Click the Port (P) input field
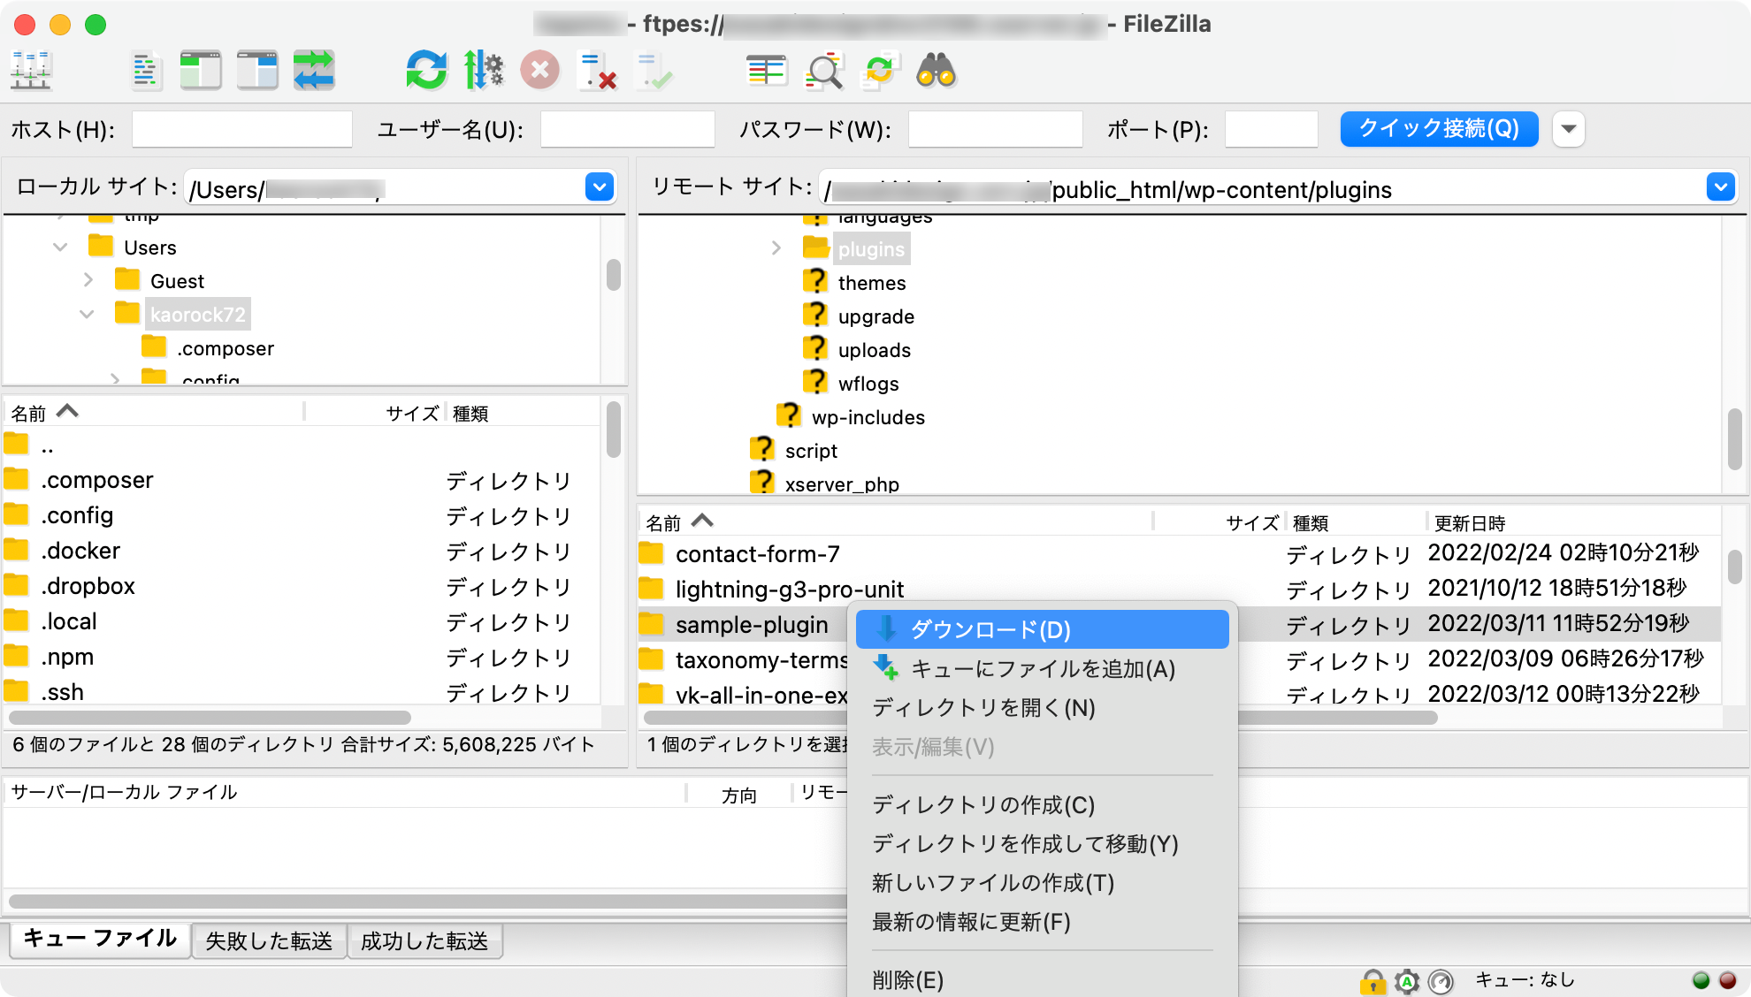The height and width of the screenshot is (997, 1751). pos(1271,129)
